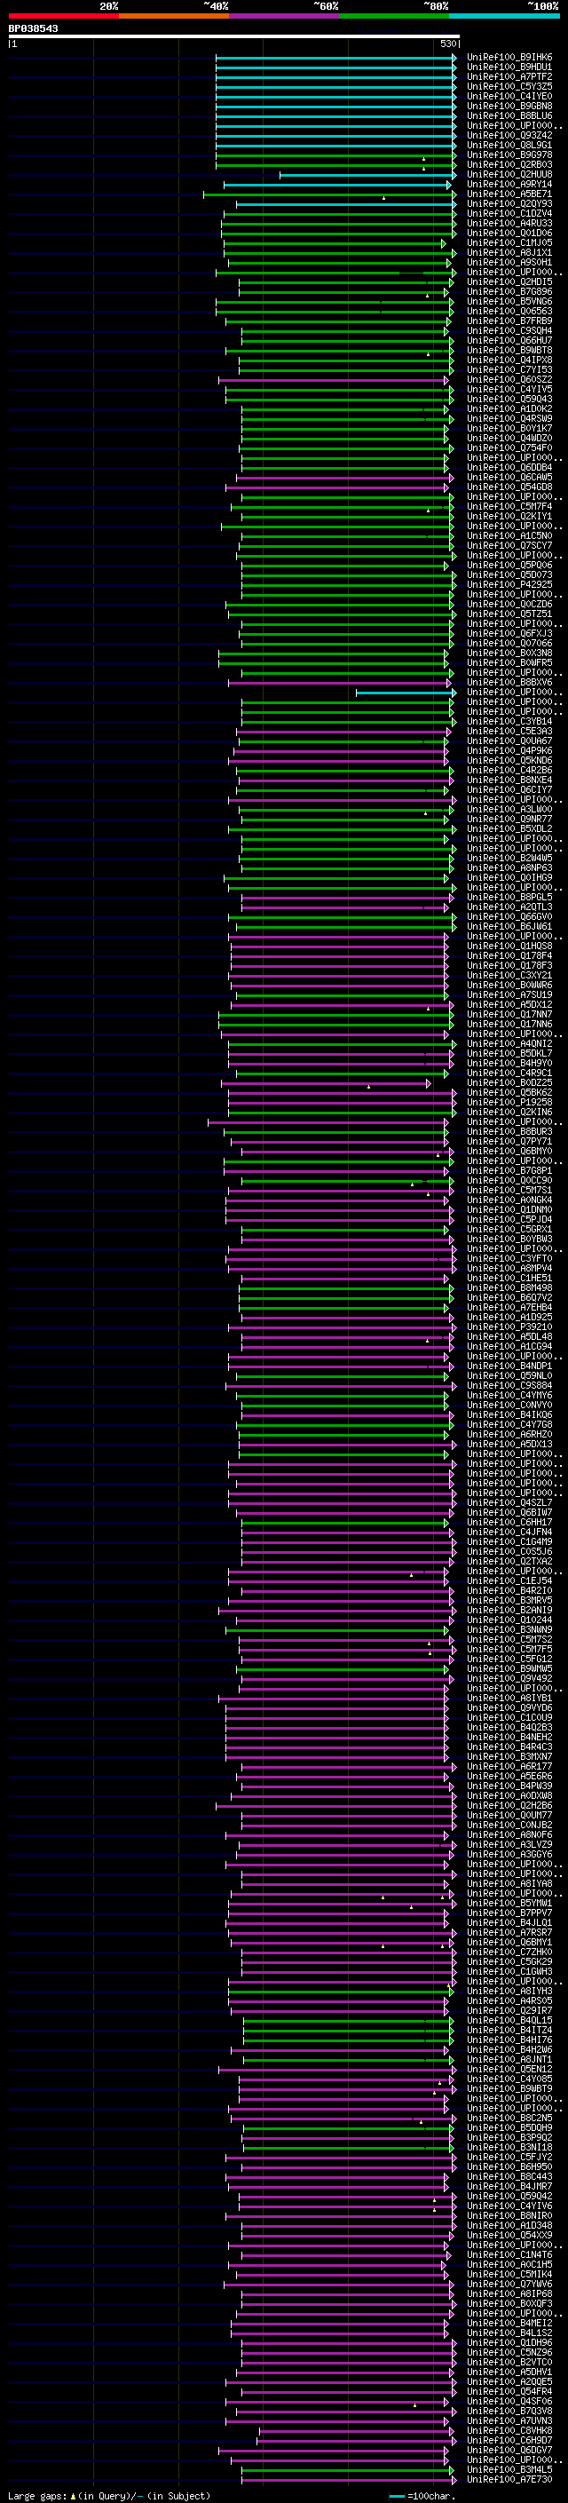This screenshot has height=2503, width=568.
Task: Open the UniRef100_B9HDU1 hit entry
Action: [x=509, y=67]
